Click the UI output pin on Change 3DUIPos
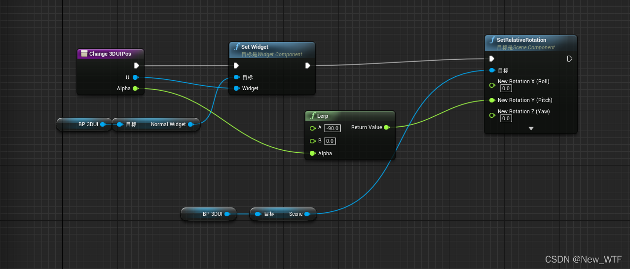The height and width of the screenshot is (269, 630). (135, 77)
